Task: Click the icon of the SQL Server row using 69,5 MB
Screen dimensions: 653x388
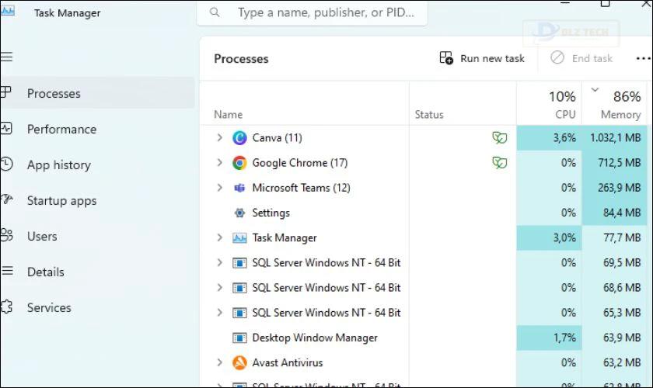Action: click(239, 263)
